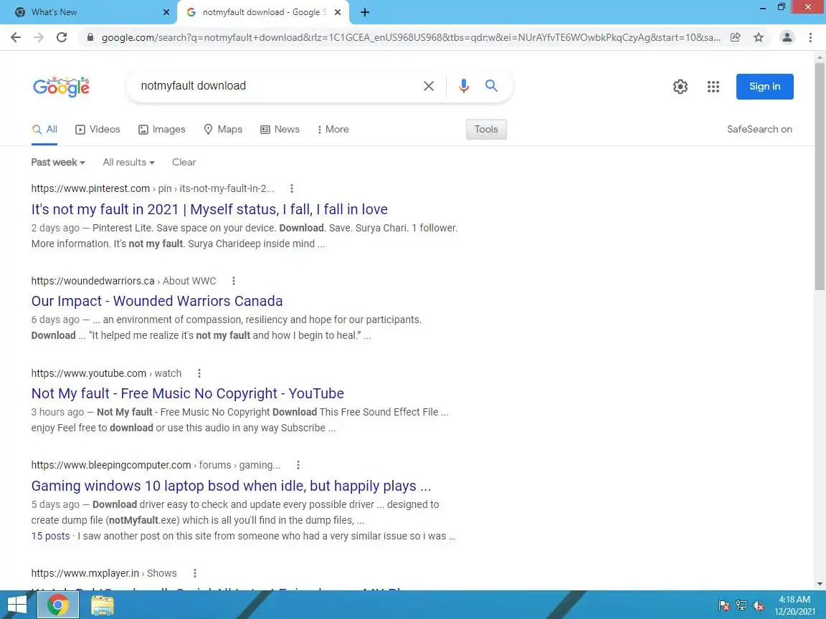
Task: Open Our Impact - Wounded Warriors Canada result
Action: [x=157, y=301]
